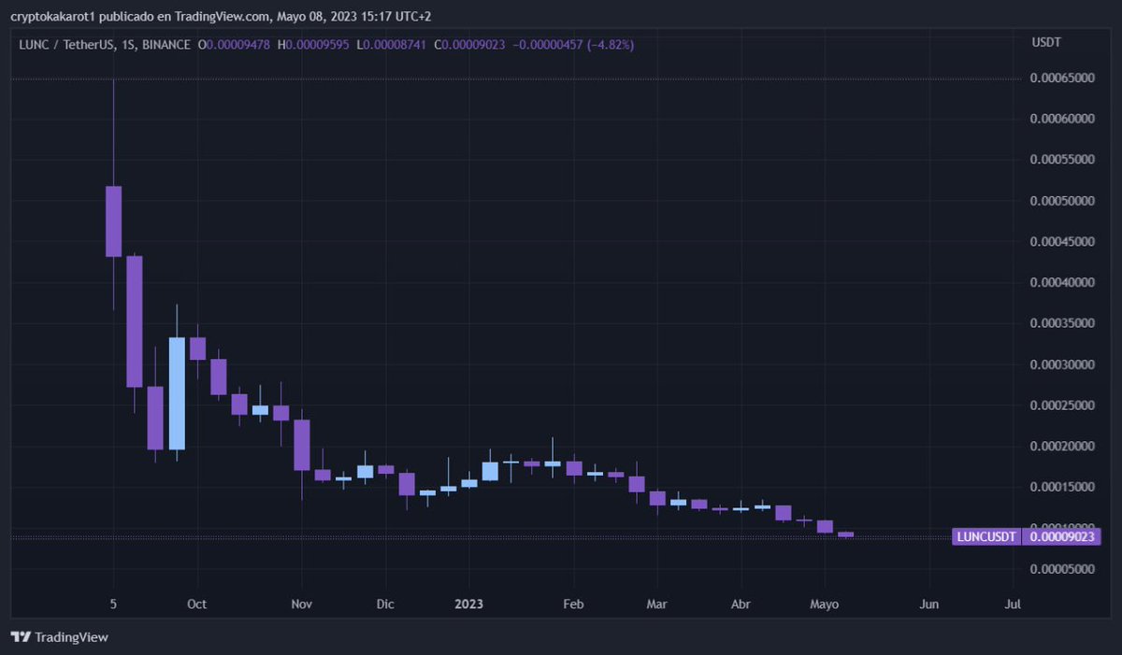Click the Mayo label on time axis
Screen dimensions: 1122x655
click(824, 605)
